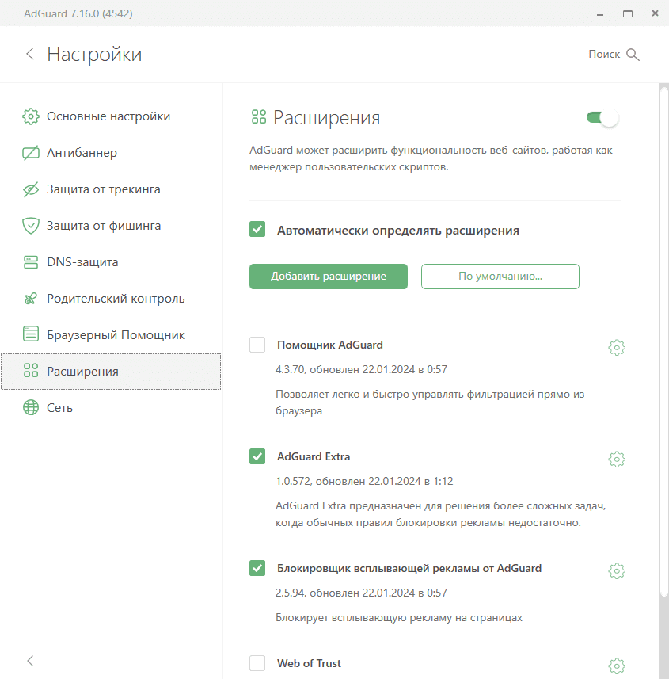Open the Основные настройки section
Viewport: 669px width, 679px height.
(111, 116)
